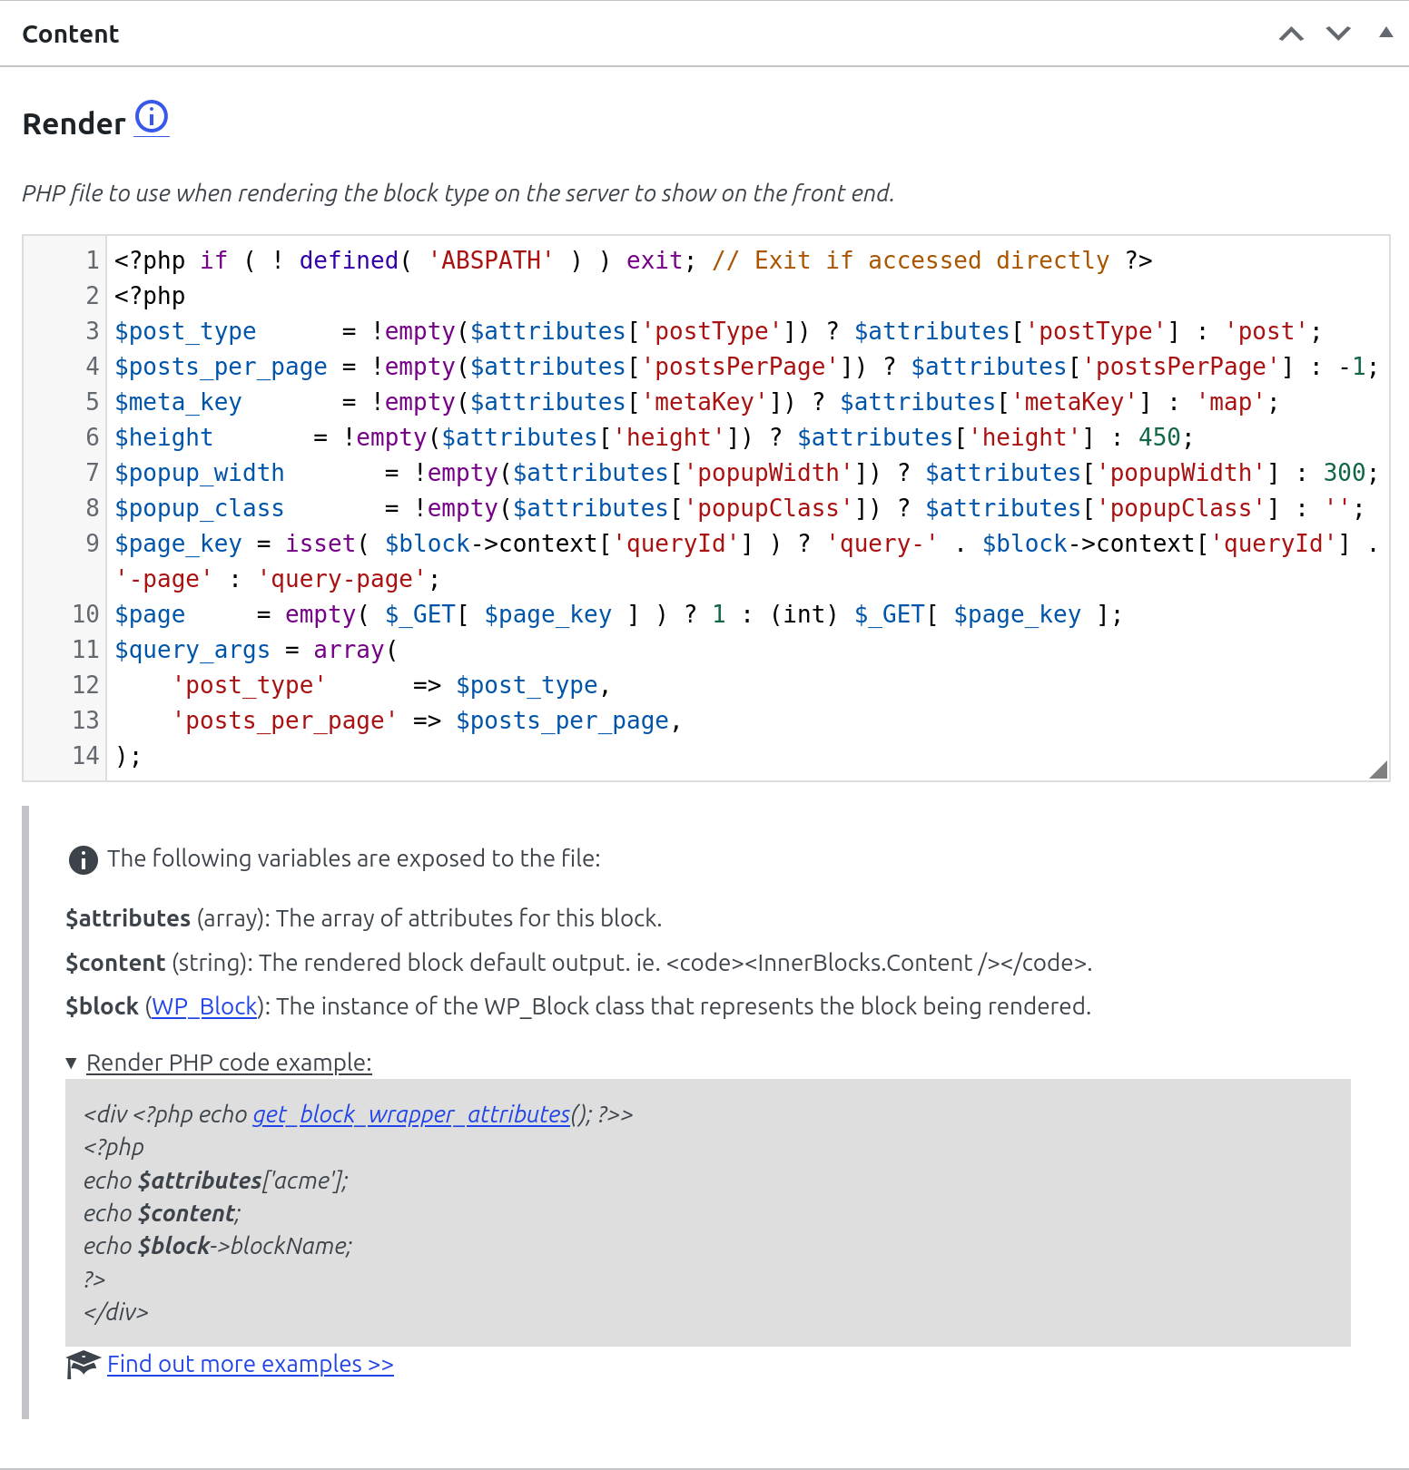Screen dimensions: 1409x1470
Task: Click the Render heading text
Action: pos(74,123)
